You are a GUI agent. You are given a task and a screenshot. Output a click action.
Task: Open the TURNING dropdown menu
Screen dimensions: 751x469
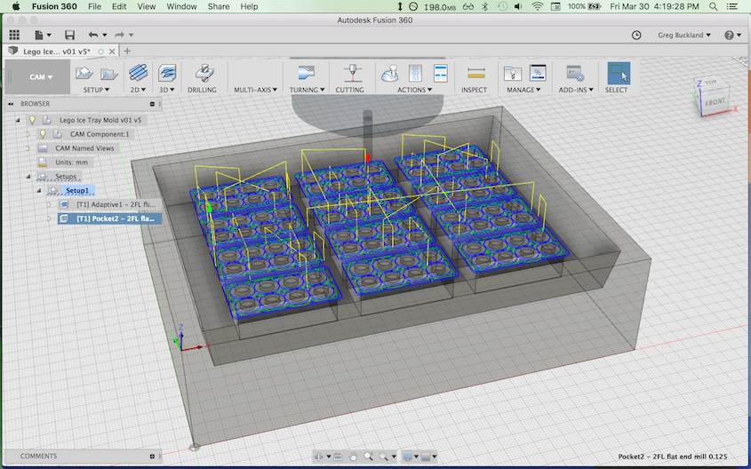[x=307, y=90]
